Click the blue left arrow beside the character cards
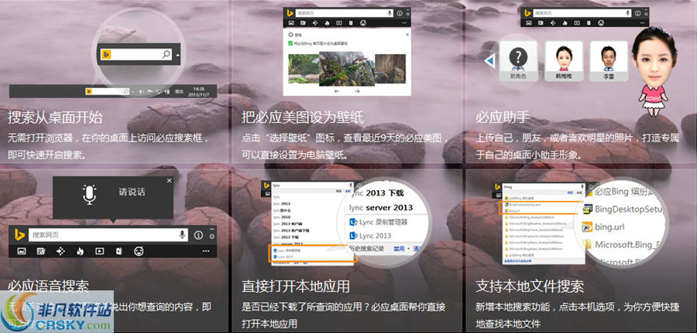The image size is (697, 333). 490,61
